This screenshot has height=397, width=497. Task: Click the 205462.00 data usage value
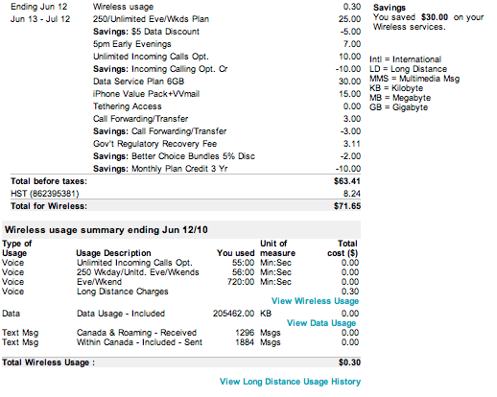coord(234,314)
